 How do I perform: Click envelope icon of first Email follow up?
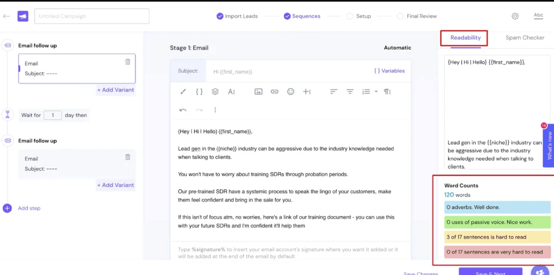[x=8, y=45]
